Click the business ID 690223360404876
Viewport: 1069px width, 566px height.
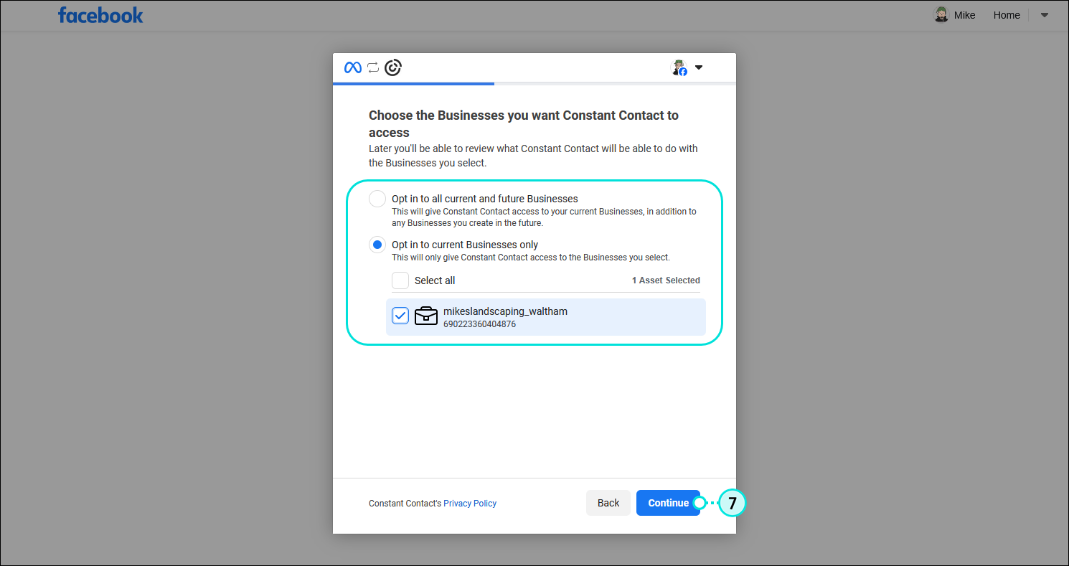[479, 324]
